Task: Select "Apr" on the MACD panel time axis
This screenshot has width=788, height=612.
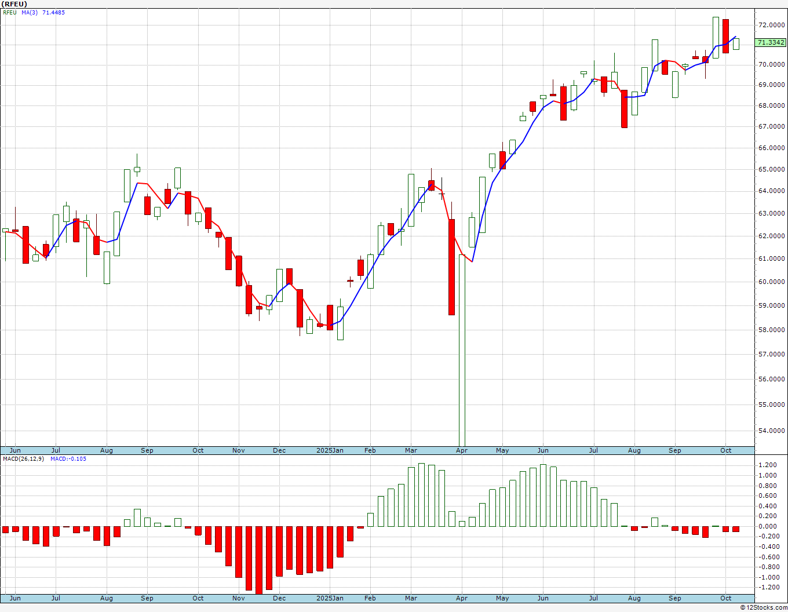Action: click(462, 598)
